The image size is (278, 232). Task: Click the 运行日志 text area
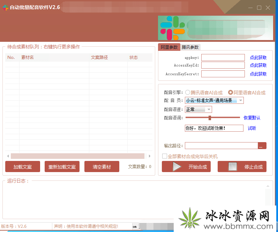coord(134,201)
